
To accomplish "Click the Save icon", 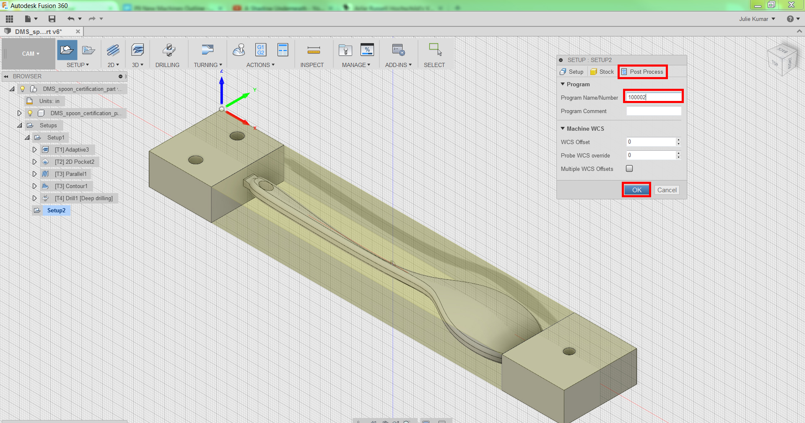I will [52, 19].
